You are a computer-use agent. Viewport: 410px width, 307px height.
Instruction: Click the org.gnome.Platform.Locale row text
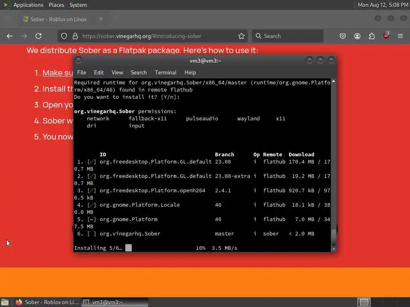140,205
